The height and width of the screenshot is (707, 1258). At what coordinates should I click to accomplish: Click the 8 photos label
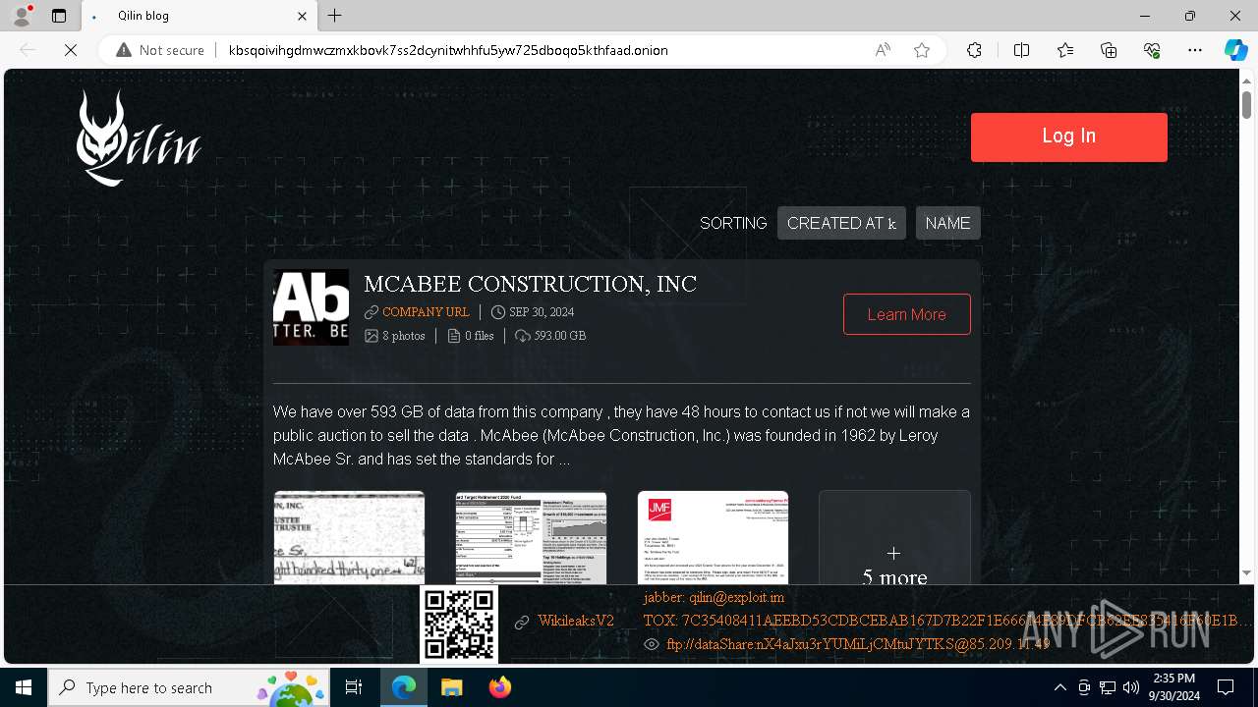pos(404,336)
